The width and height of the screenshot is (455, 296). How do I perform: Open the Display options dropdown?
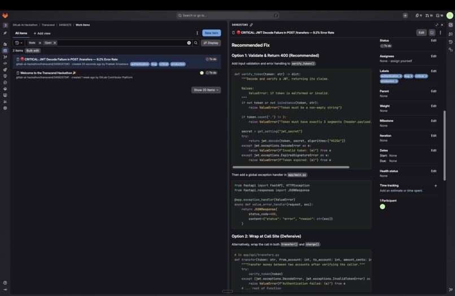click(x=211, y=43)
